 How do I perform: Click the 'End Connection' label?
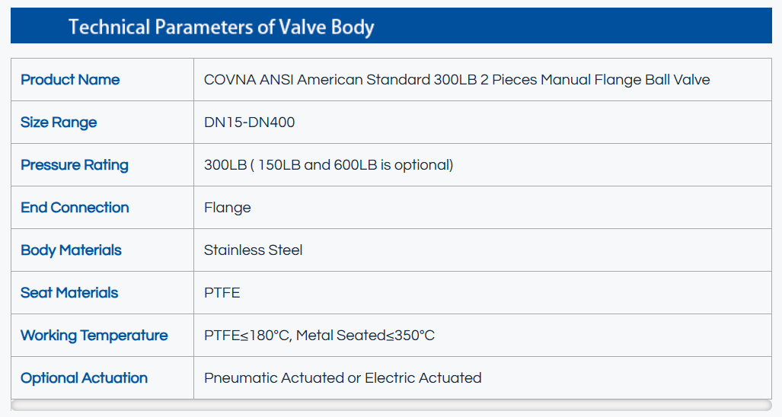tap(75, 208)
